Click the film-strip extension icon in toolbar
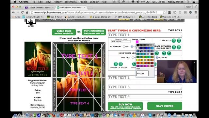Image resolution: width=209 pixels, height=118 pixels. coord(169,12)
